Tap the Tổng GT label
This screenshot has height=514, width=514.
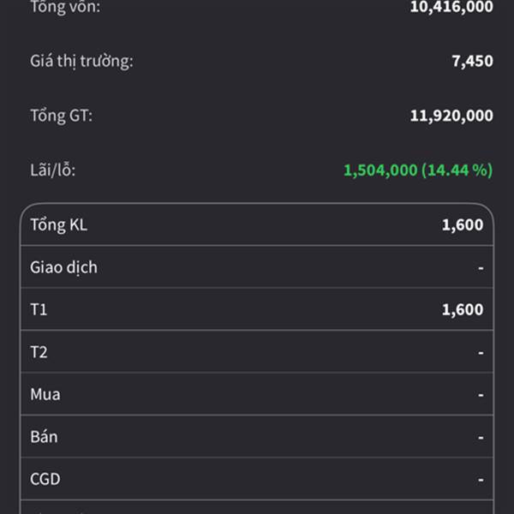[x=61, y=116]
